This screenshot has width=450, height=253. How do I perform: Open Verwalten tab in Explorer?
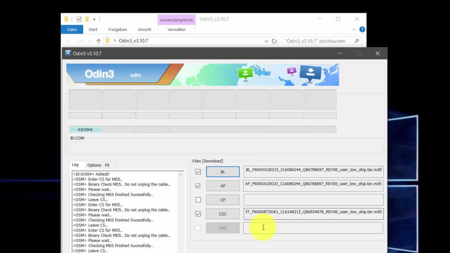pos(176,30)
